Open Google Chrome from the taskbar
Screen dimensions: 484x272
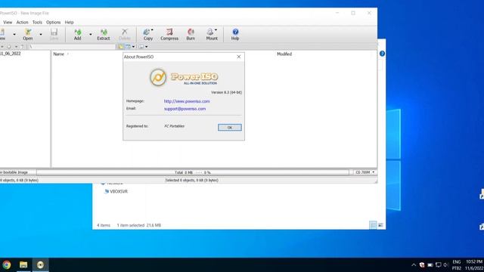[7, 265]
